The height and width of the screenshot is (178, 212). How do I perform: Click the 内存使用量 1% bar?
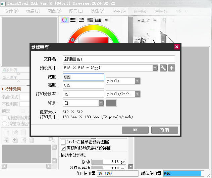tap(118, 173)
